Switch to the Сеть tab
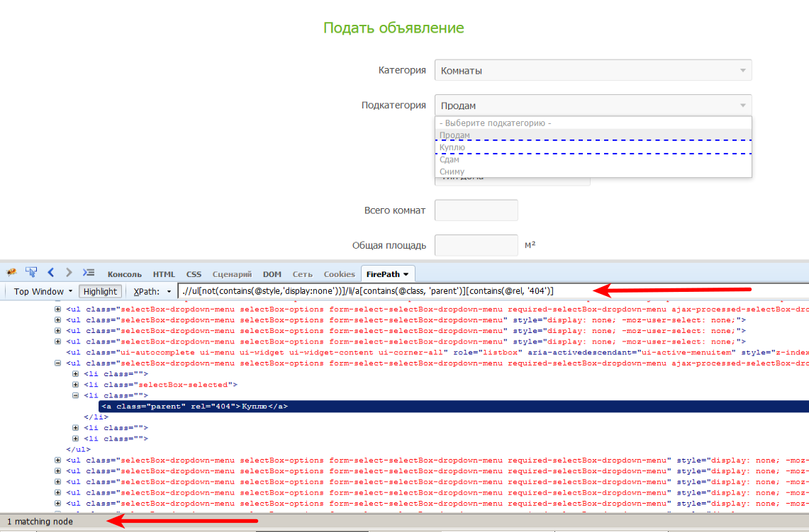This screenshot has width=809, height=532. click(x=302, y=274)
